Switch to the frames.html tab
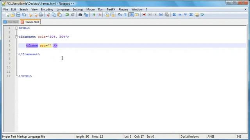Viewport: 250px width, 140px height. pos(30,22)
